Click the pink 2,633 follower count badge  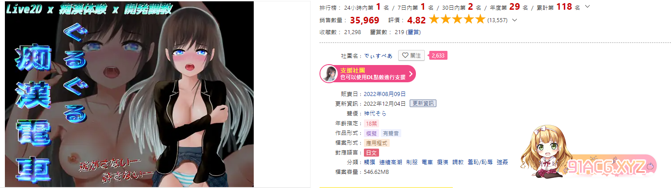(437, 56)
